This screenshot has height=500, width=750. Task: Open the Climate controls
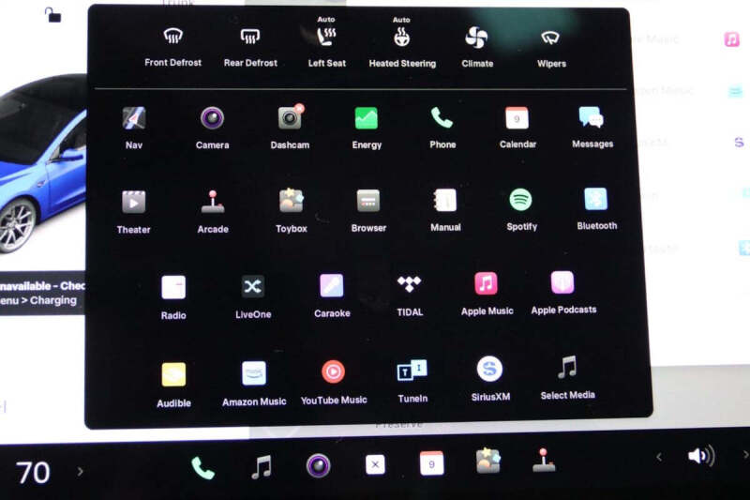pyautogui.click(x=477, y=47)
